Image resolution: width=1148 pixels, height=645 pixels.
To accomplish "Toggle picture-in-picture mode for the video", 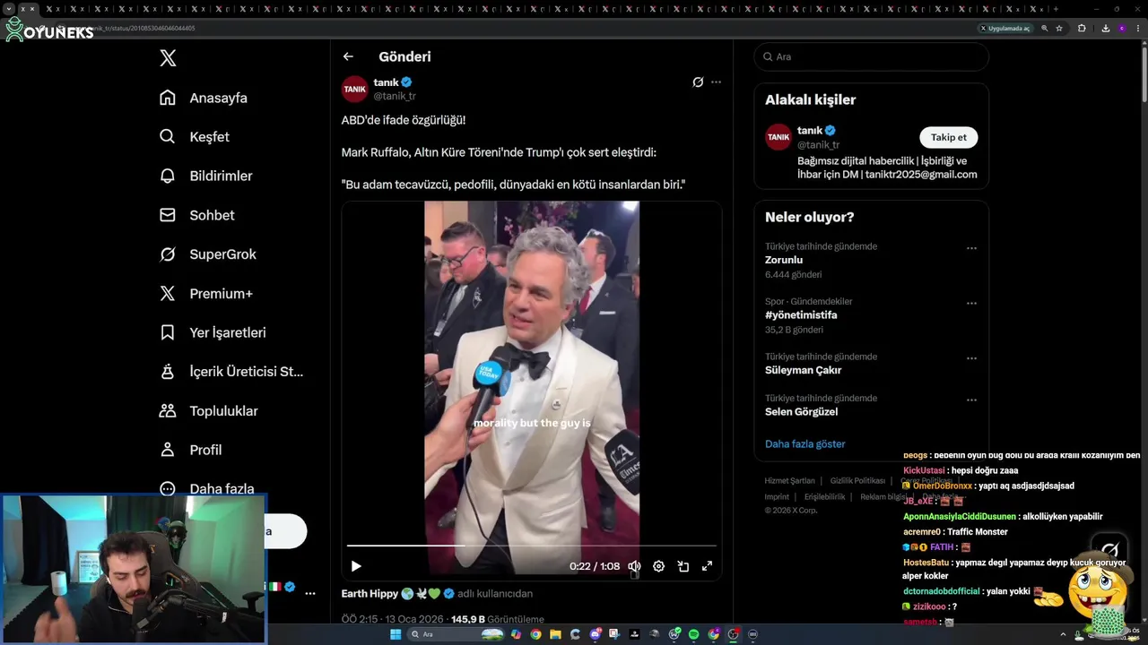I will (x=683, y=566).
